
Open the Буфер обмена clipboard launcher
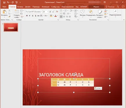click(12, 20)
